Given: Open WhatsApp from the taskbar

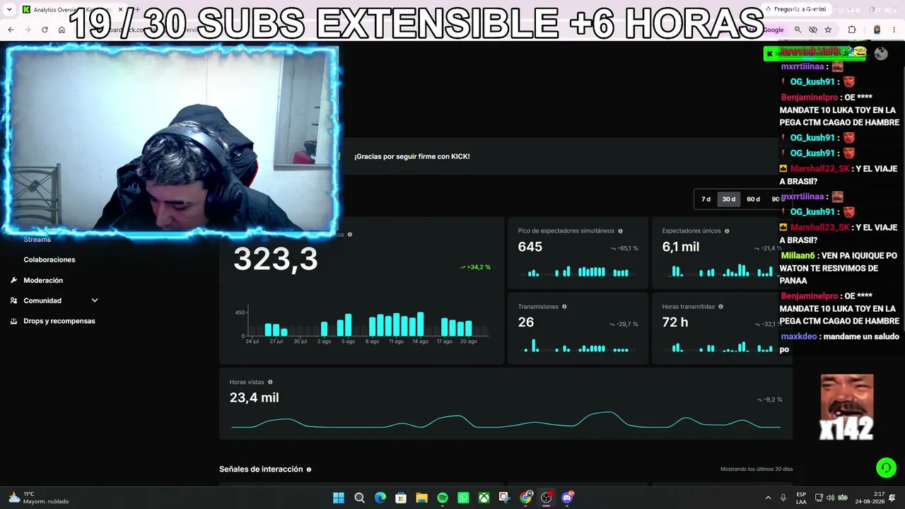Looking at the screenshot, I should click(x=463, y=498).
